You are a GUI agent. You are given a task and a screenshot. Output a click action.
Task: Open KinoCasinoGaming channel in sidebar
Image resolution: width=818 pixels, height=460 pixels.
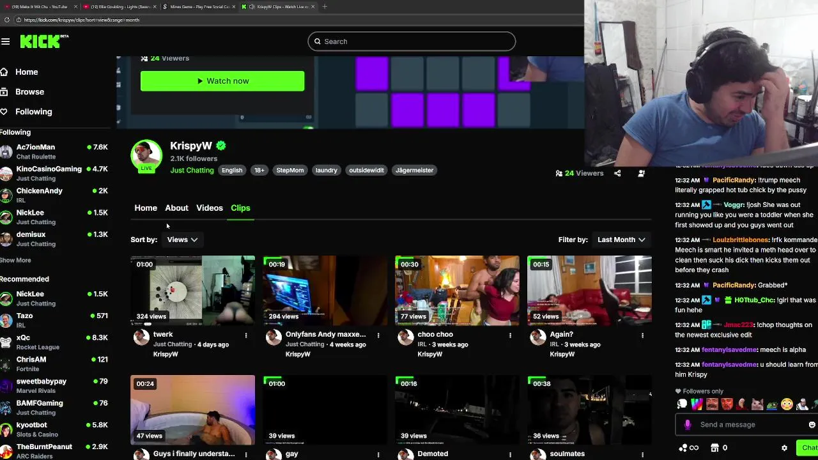coord(54,174)
